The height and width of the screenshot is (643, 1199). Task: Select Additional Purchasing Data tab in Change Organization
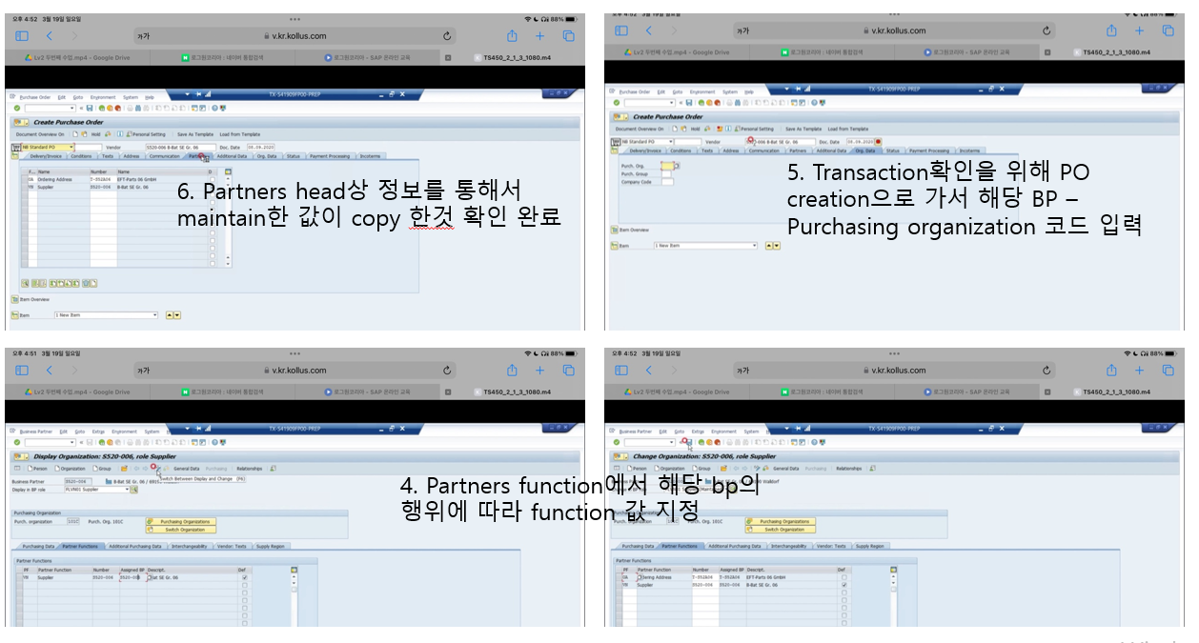pyautogui.click(x=734, y=546)
